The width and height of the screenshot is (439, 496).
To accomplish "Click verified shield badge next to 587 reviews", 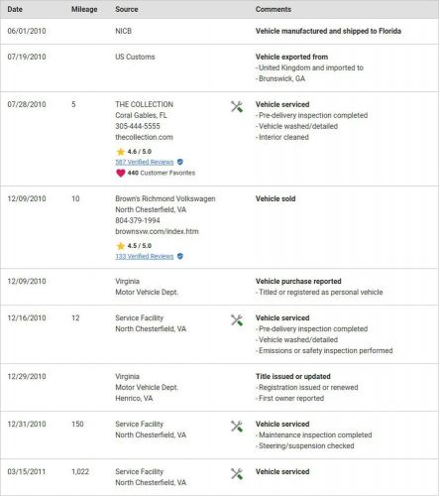I will (180, 162).
